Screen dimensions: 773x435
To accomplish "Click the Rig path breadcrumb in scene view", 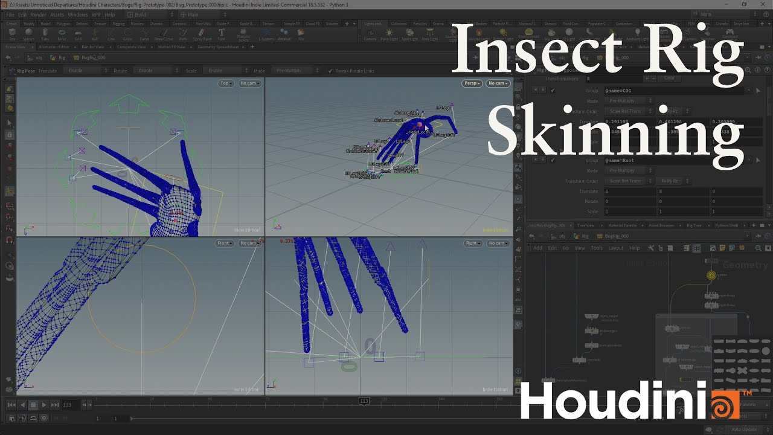I will (59, 57).
